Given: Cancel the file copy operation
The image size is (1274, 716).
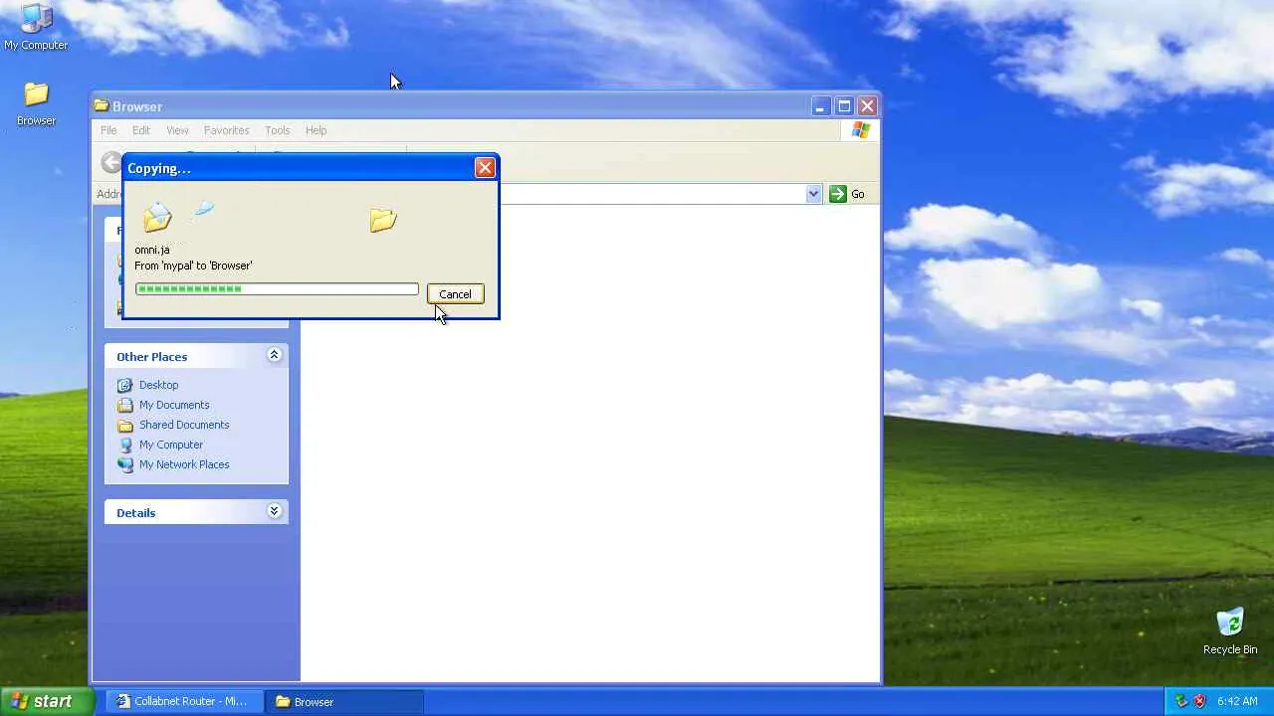Looking at the screenshot, I should [455, 293].
